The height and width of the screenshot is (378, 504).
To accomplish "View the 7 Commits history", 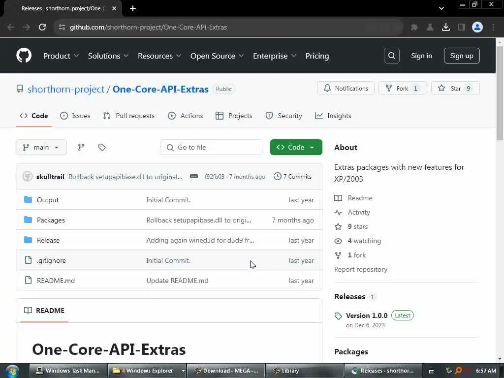I will click(292, 177).
